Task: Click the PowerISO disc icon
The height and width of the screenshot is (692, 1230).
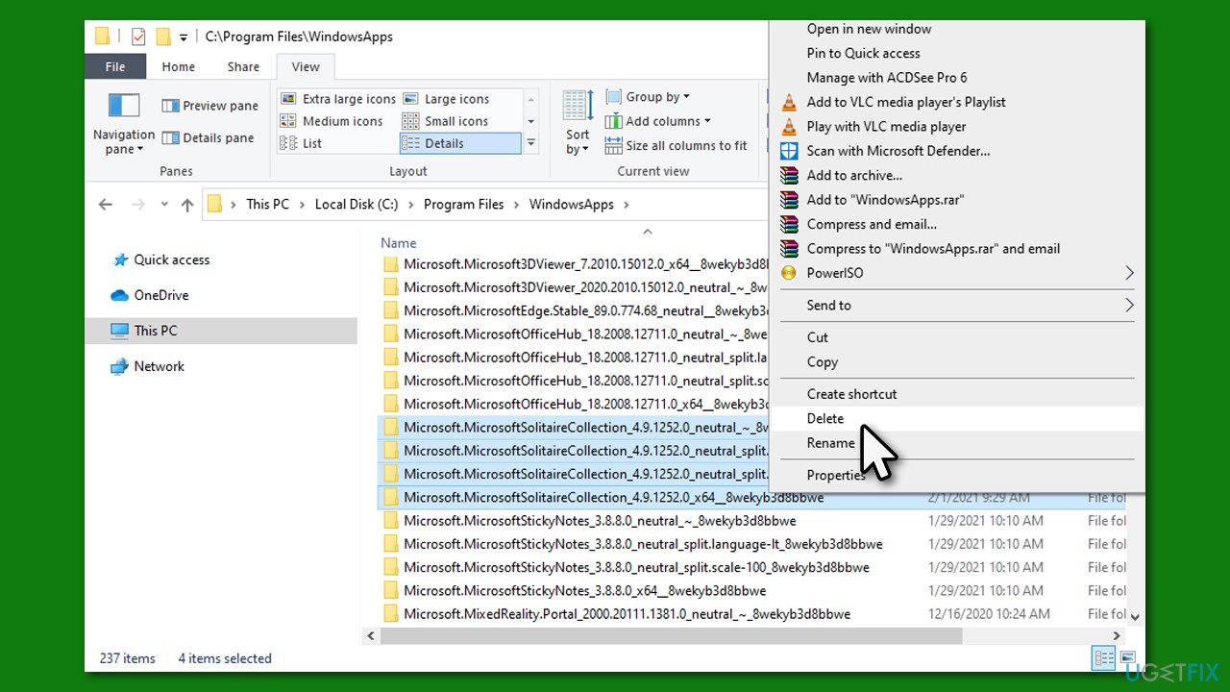Action: click(x=789, y=273)
